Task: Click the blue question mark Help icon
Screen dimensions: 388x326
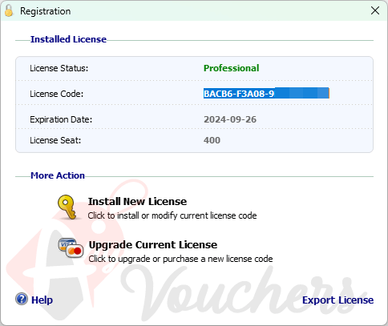Action: click(x=22, y=299)
